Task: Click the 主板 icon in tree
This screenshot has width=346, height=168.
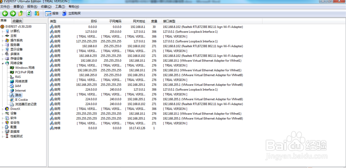Action: [x=7, y=36]
